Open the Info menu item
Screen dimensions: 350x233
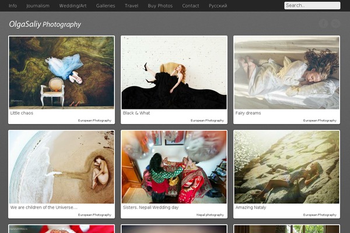(13, 6)
